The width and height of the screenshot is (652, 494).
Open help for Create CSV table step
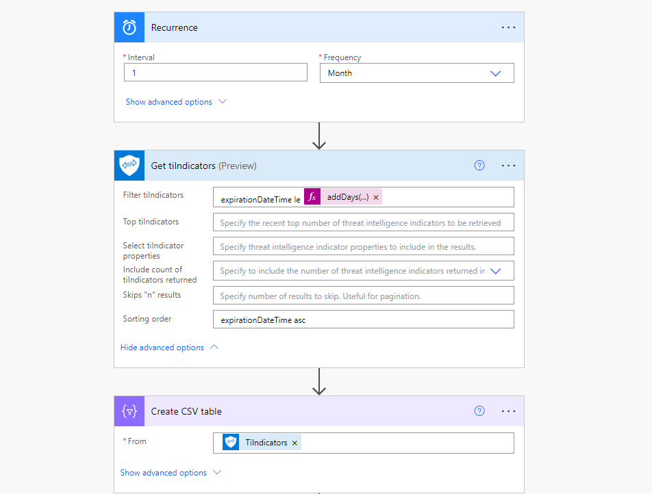coord(479,411)
